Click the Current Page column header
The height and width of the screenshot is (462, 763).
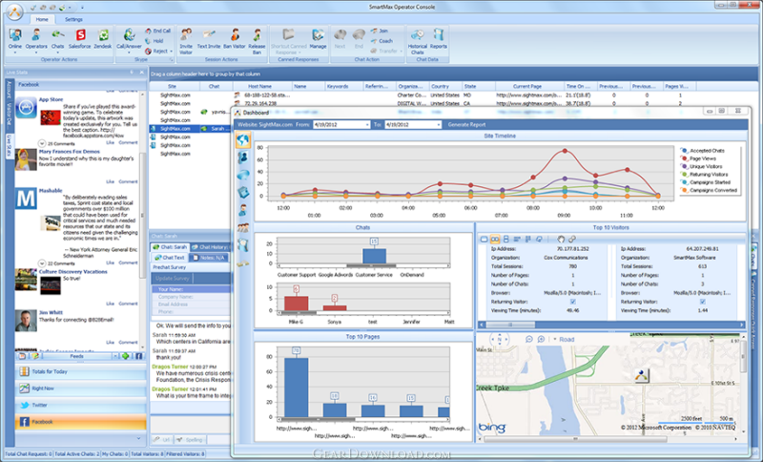click(527, 86)
